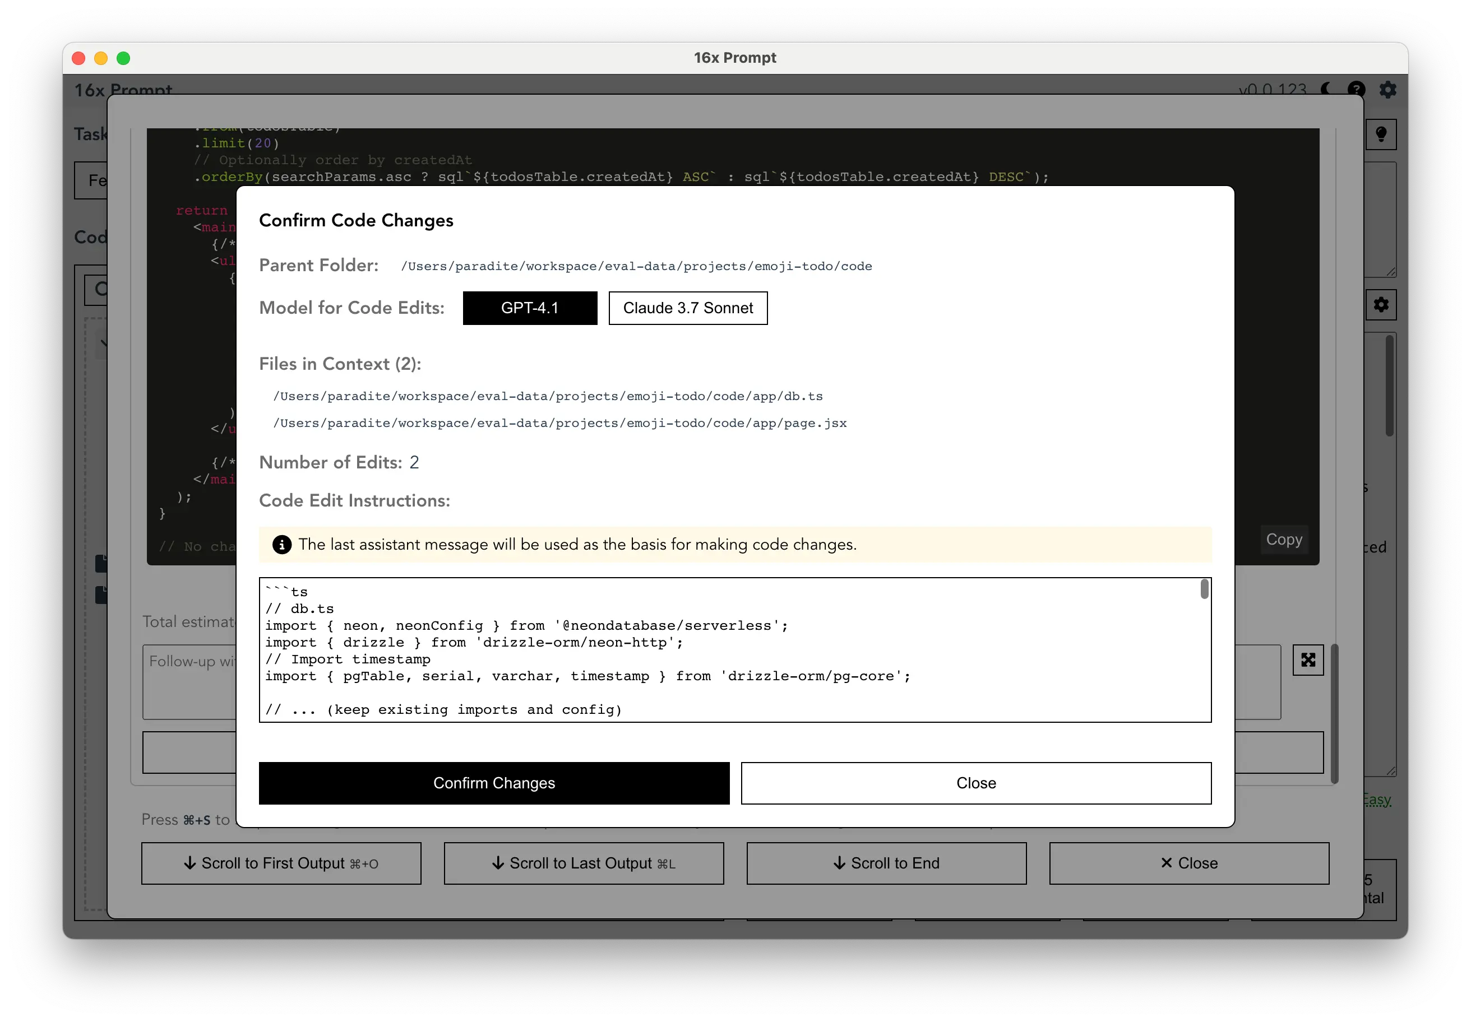Image resolution: width=1471 pixels, height=1022 pixels.
Task: Click the Confirm Changes button
Action: [494, 783]
